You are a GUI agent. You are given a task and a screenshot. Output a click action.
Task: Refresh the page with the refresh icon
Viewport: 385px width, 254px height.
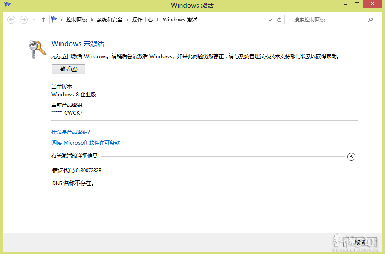pyautogui.click(x=279, y=20)
